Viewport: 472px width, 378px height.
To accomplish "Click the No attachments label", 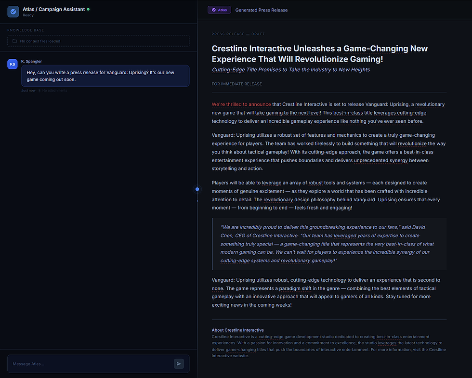I will tap(54, 91).
